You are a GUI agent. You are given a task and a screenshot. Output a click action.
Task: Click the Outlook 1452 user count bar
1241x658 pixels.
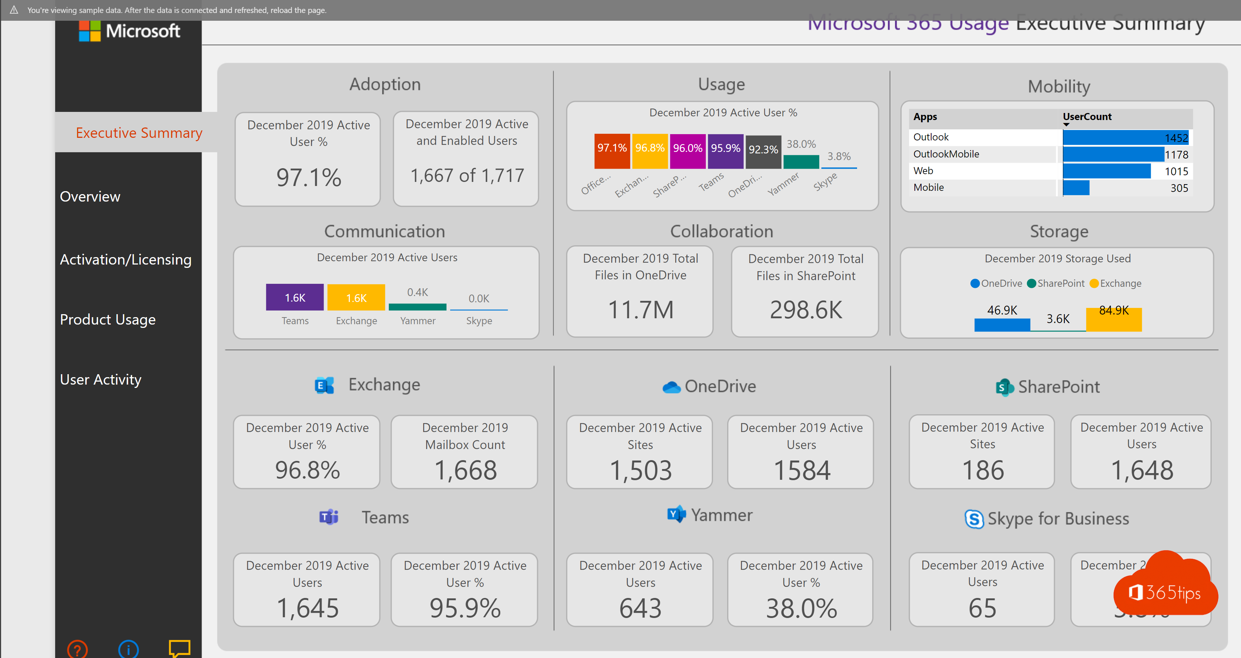pos(1125,137)
